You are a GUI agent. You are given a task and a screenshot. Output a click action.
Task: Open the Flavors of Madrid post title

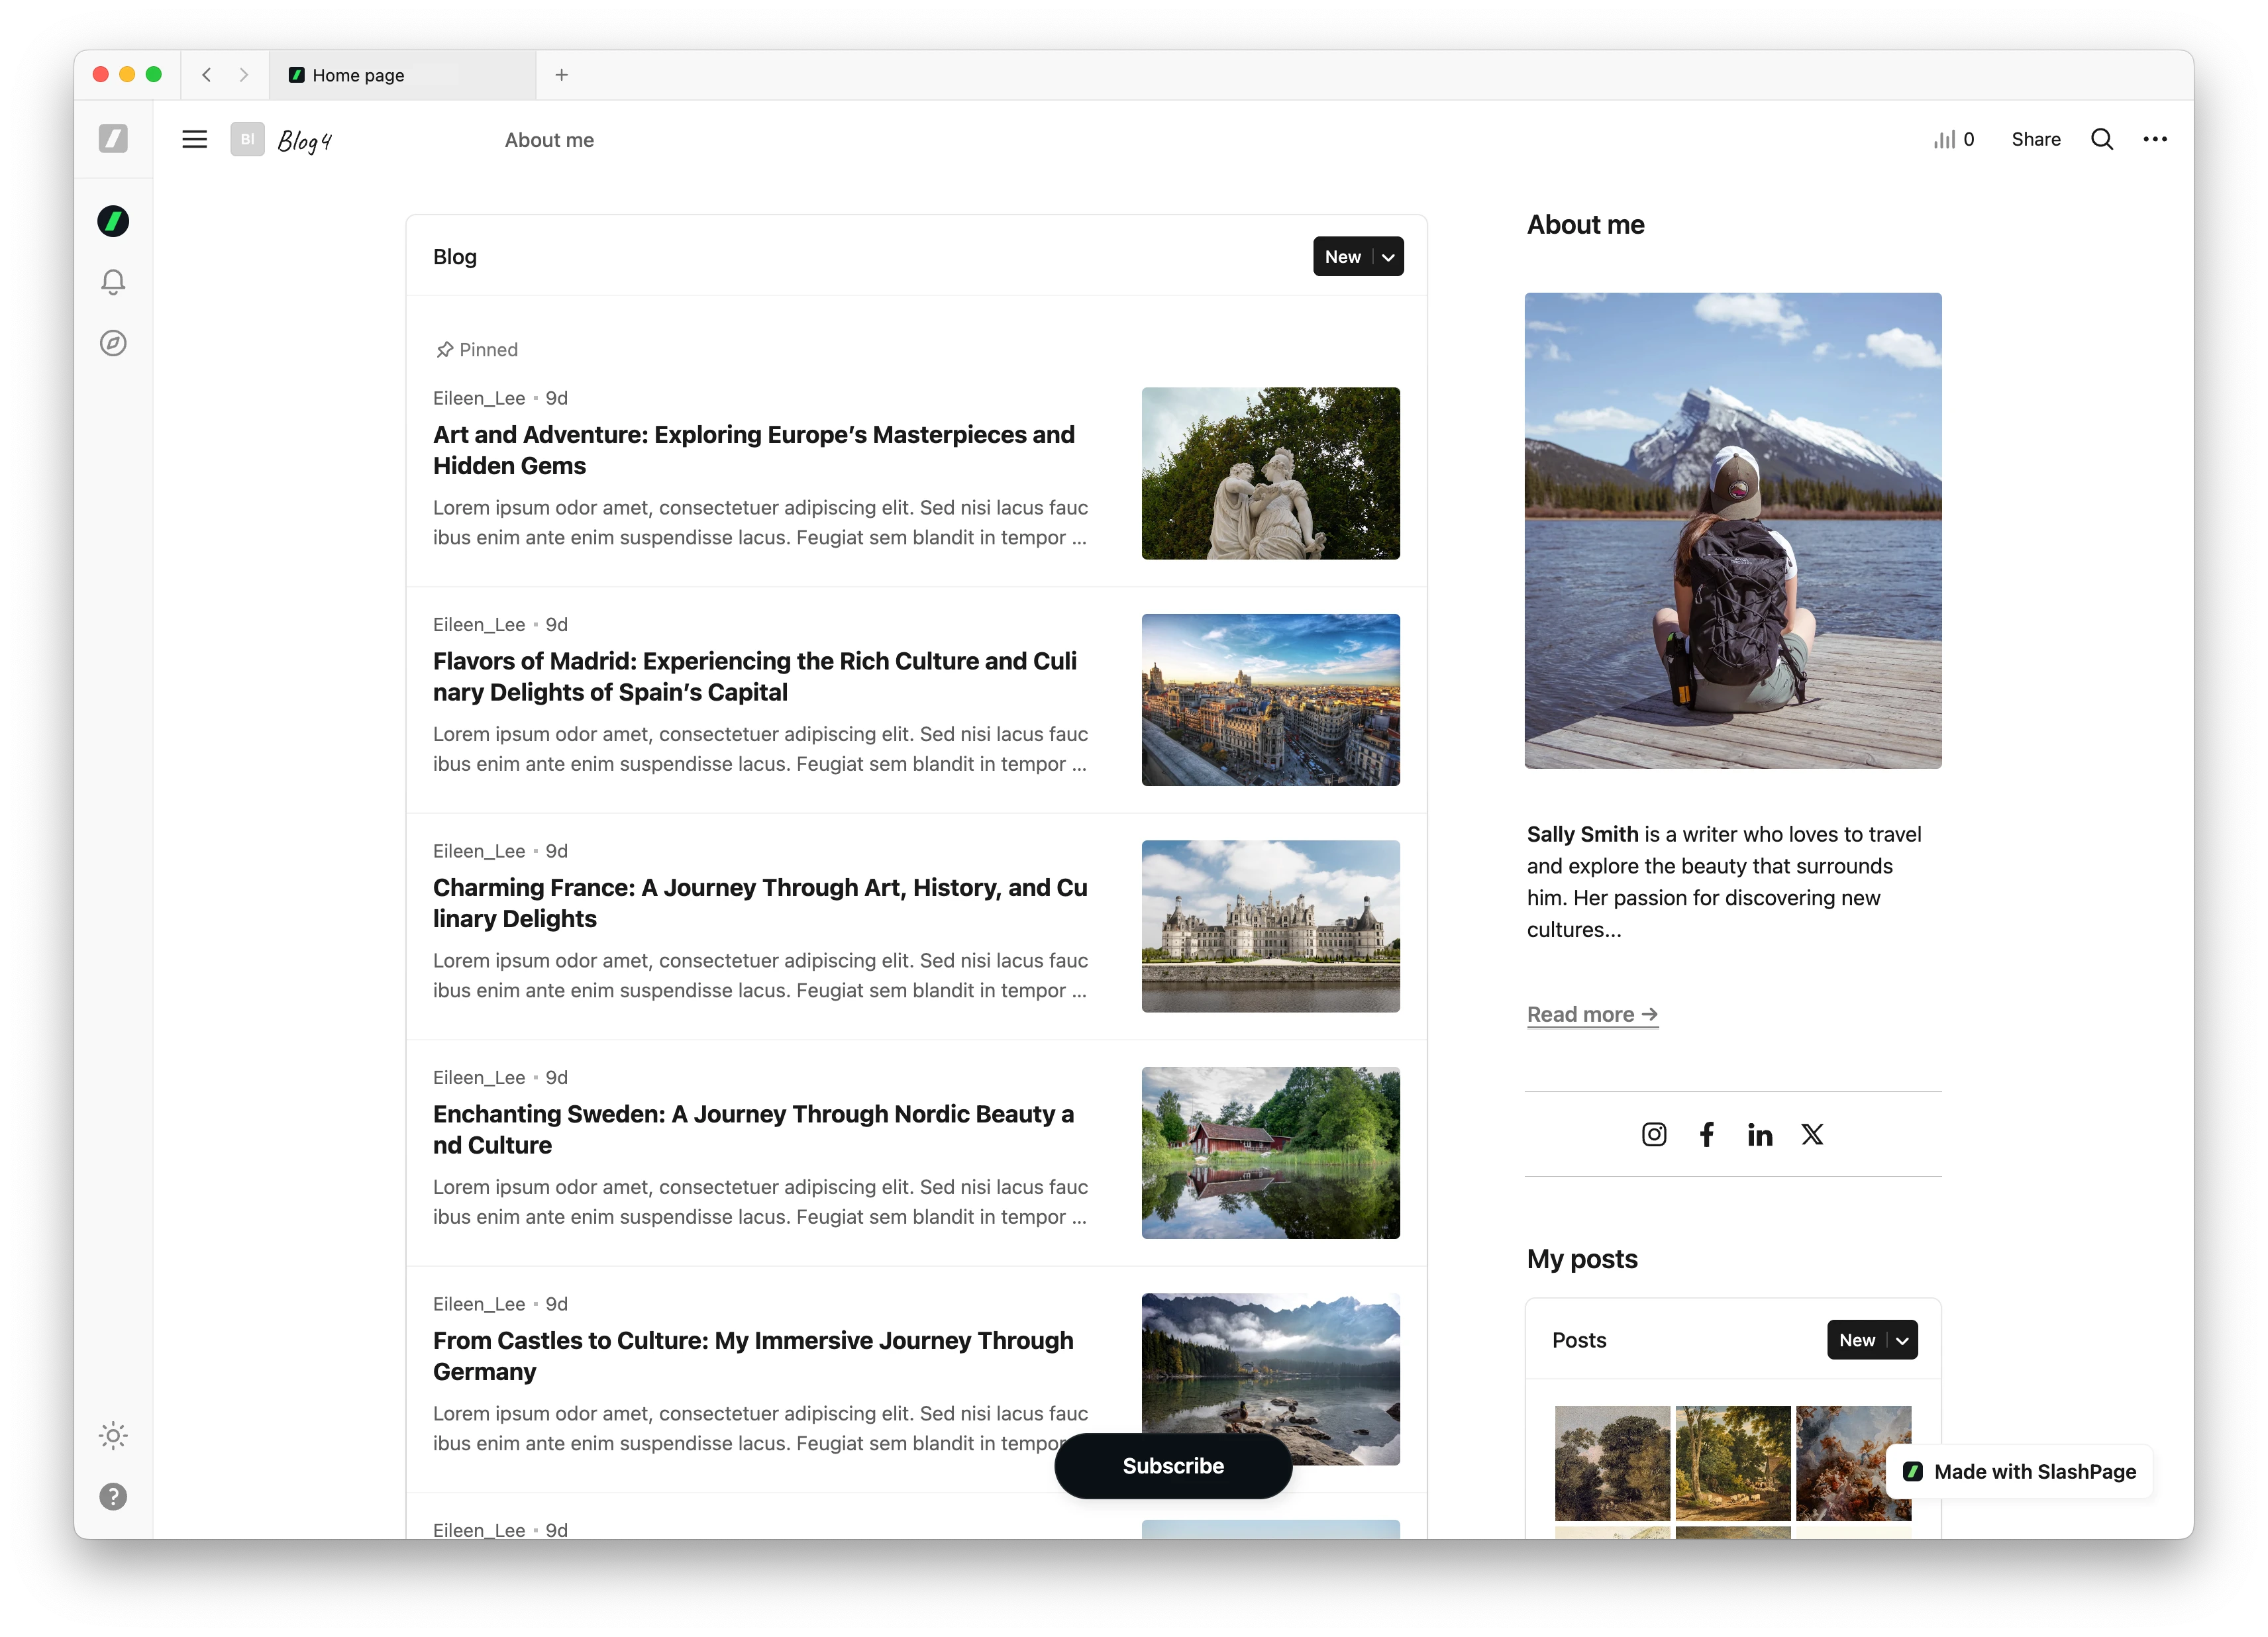(755, 676)
